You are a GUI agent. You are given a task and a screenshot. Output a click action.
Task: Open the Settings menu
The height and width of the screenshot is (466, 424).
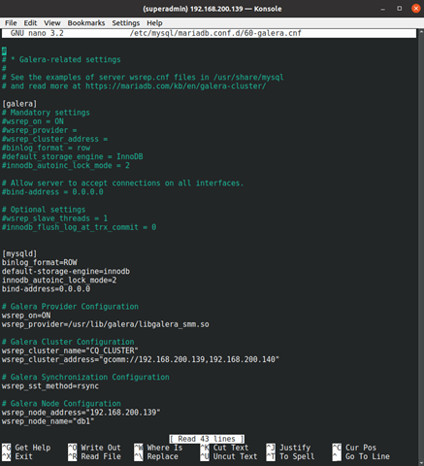[x=126, y=23]
